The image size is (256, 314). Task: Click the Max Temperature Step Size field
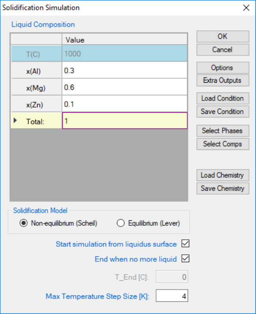172,295
